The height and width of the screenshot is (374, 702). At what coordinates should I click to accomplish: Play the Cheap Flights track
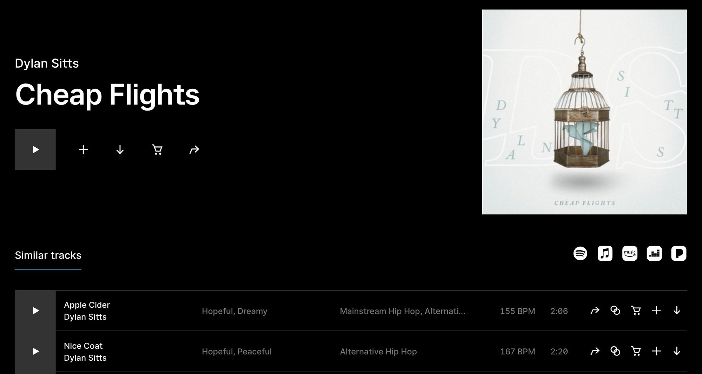pyautogui.click(x=35, y=149)
